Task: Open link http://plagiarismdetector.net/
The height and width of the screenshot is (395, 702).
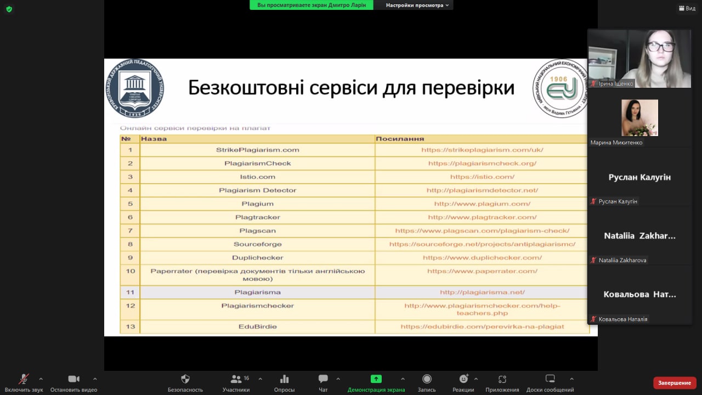Action: pos(482,190)
